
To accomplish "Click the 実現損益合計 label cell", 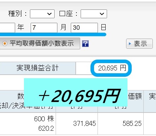I will (38, 68).
